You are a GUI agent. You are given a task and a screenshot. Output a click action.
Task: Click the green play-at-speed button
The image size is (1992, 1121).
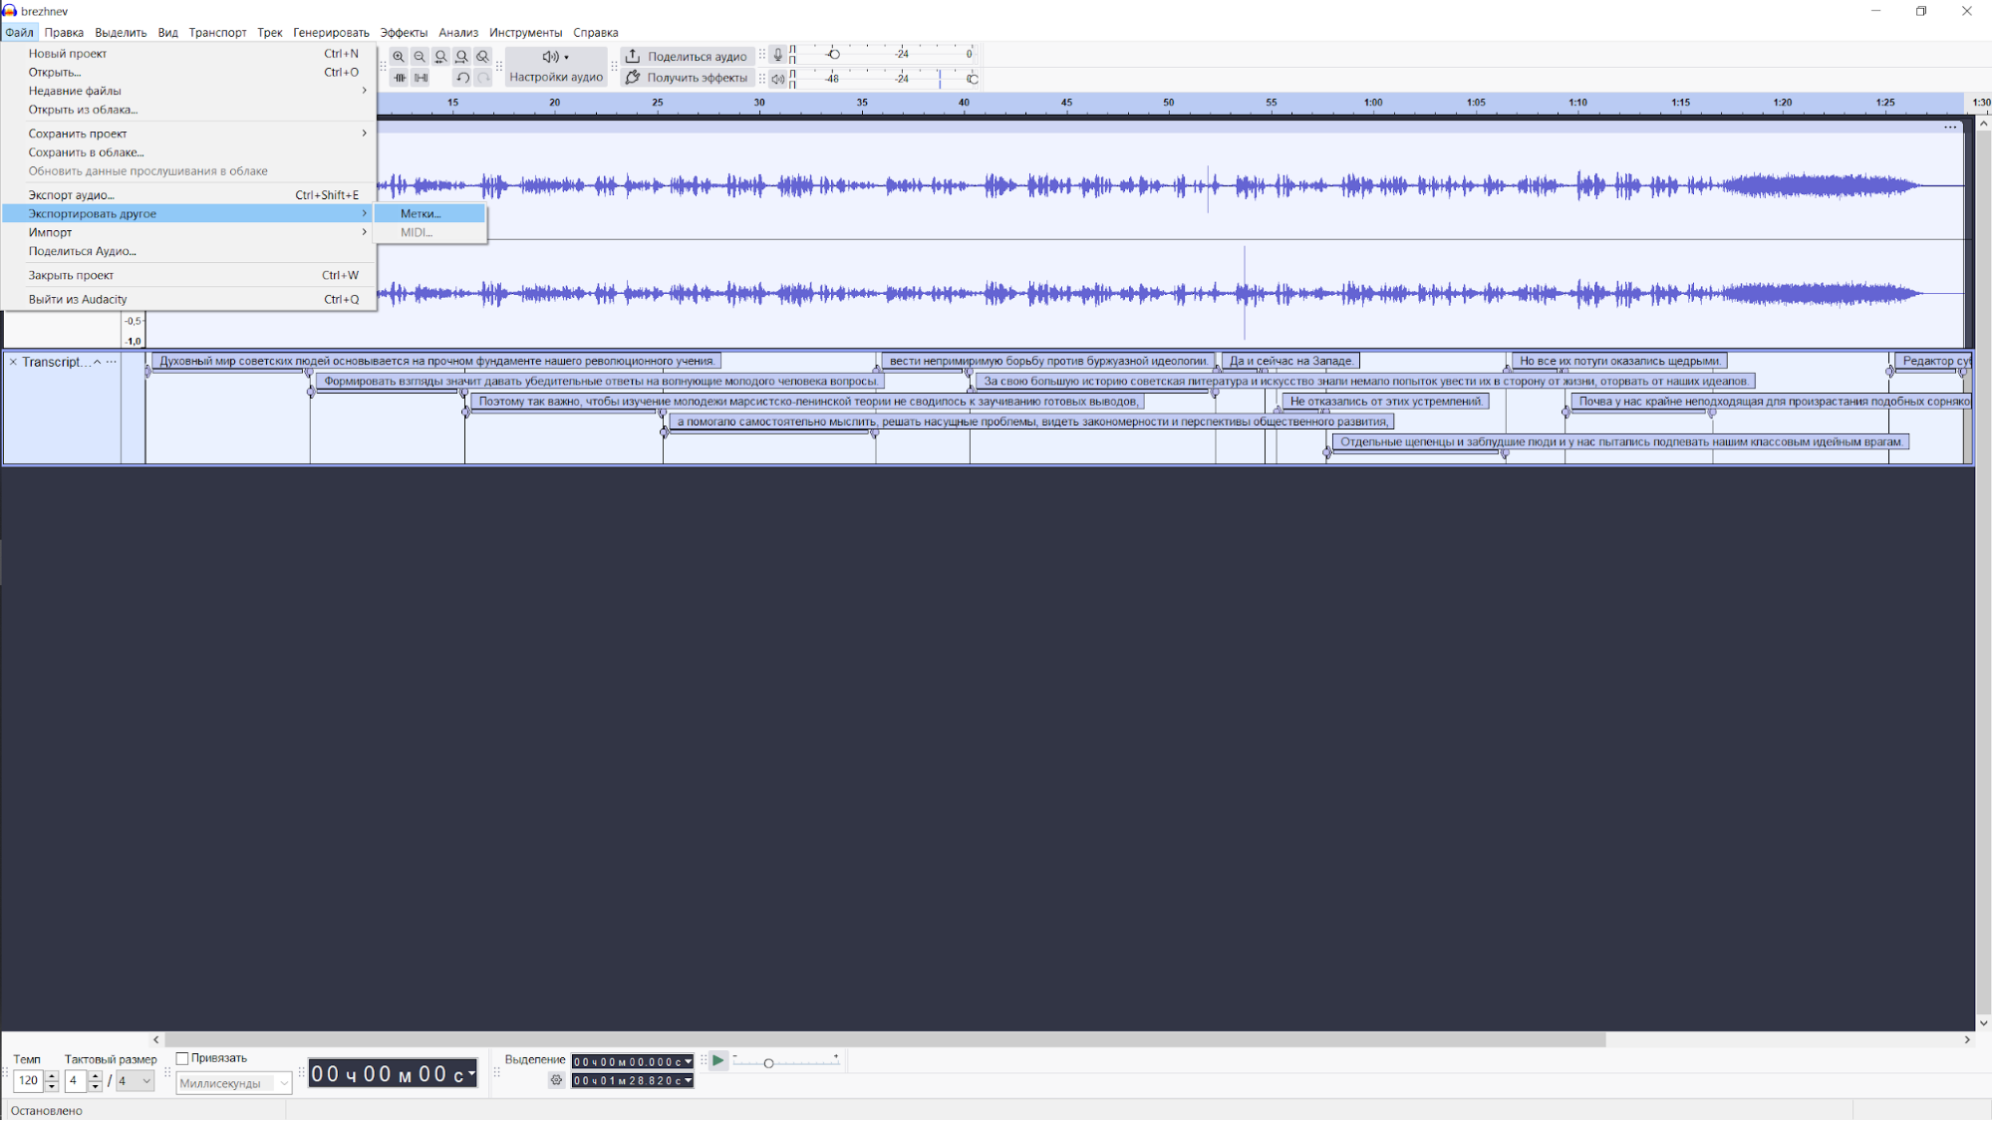[x=717, y=1060]
